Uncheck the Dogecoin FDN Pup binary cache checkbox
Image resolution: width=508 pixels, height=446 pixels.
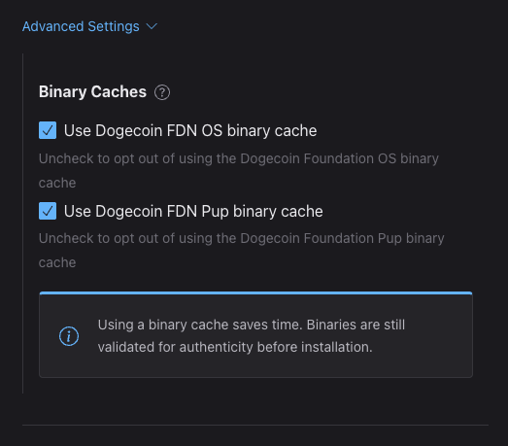click(x=48, y=211)
